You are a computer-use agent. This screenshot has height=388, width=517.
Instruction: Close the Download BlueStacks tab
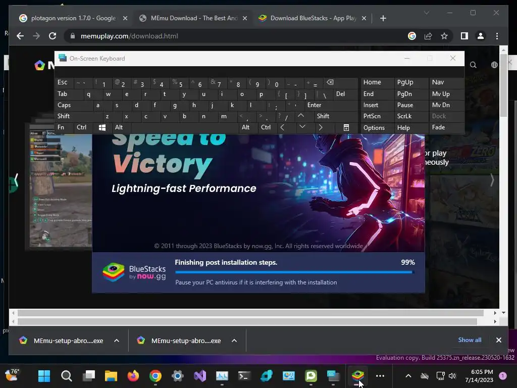pyautogui.click(x=364, y=19)
